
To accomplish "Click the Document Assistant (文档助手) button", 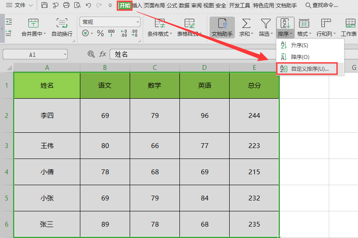I will tap(222, 27).
